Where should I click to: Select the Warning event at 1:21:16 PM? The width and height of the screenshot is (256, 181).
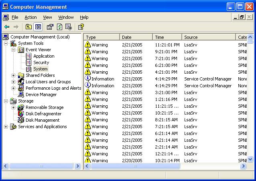166,99
